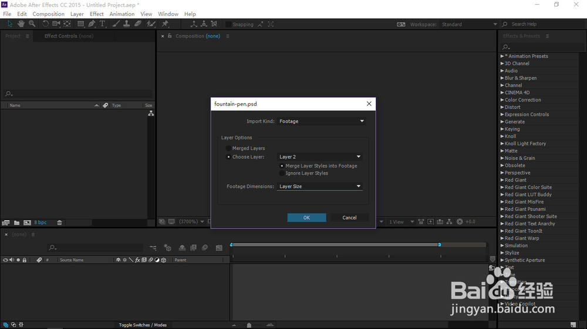Click the Interpret Footage icon in Project panel
Viewport: 587px width, 329px height.
[6, 222]
